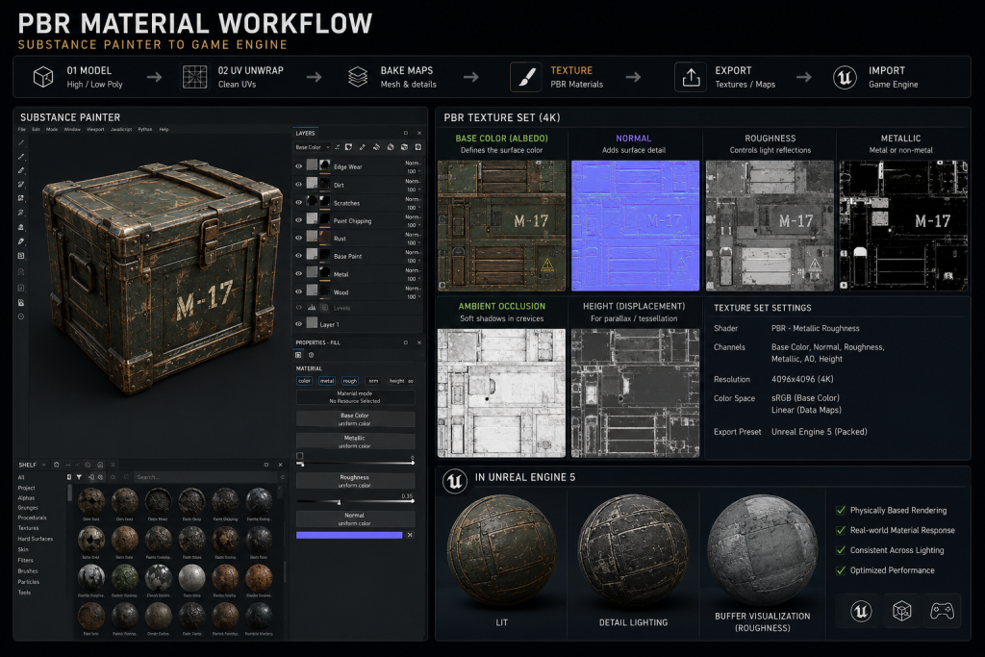985x657 pixels.
Task: Click the Shelf funnel filter icon
Action: click(x=79, y=477)
